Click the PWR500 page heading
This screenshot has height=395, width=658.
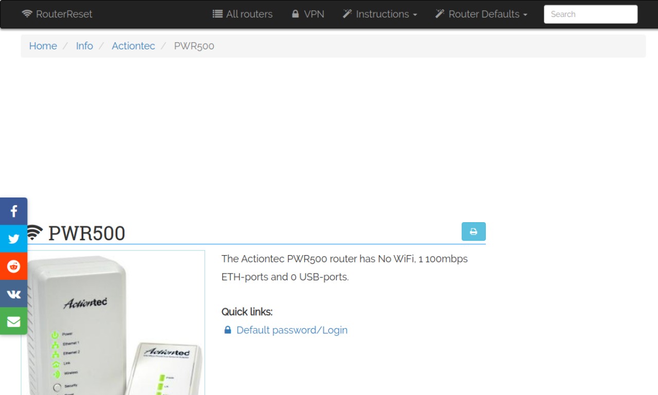[x=86, y=233]
